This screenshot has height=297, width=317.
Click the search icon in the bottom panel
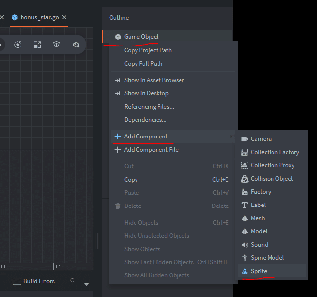pyautogui.click(x=72, y=281)
